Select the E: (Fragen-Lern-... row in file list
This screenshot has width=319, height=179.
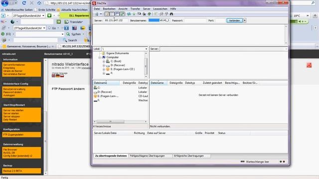(x=121, y=96)
